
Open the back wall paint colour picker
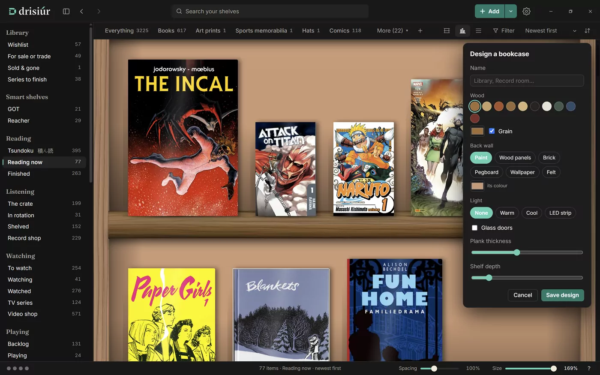(477, 186)
